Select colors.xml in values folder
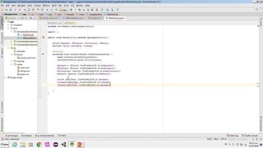 point(25,67)
